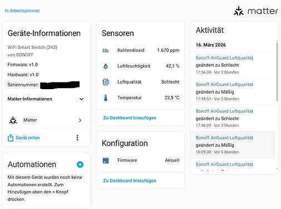281x209 pixels.
Task: Open the Kohlendioxid sensor entity
Action: (x=141, y=50)
